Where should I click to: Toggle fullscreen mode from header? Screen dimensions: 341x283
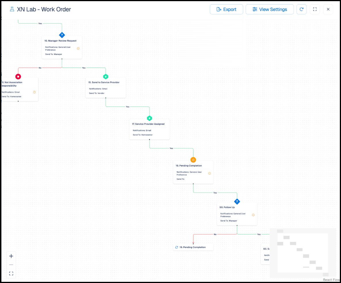315,9
